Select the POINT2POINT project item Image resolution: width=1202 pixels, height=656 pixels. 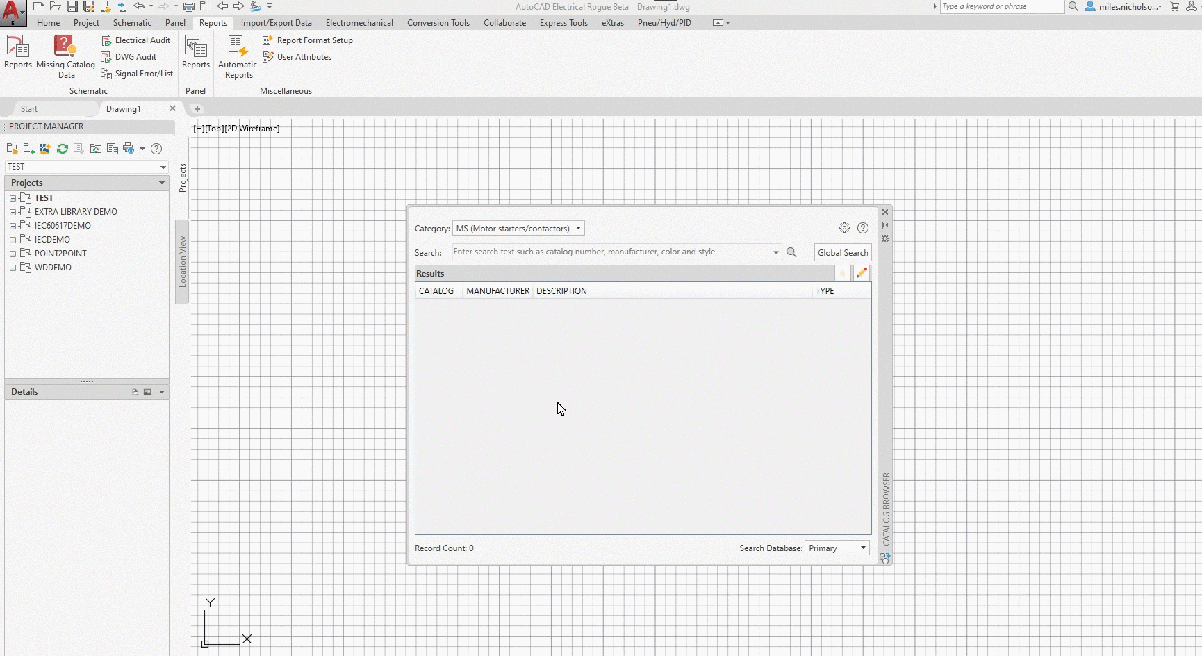(60, 254)
